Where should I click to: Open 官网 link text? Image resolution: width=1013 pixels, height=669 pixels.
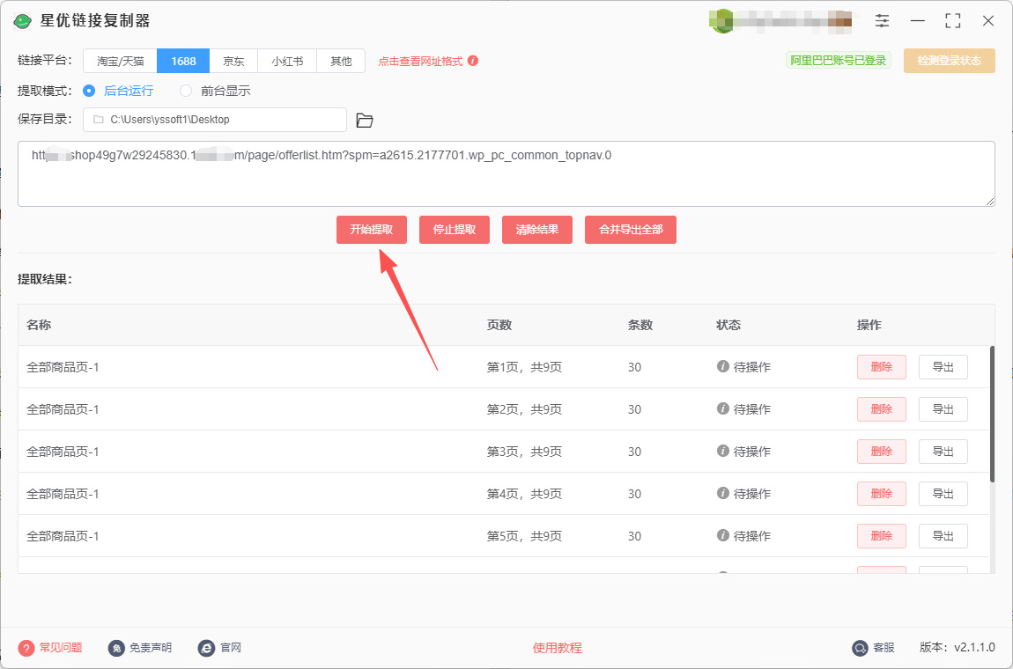pyautogui.click(x=231, y=648)
